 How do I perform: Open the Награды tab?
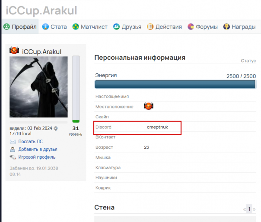coord(239,27)
